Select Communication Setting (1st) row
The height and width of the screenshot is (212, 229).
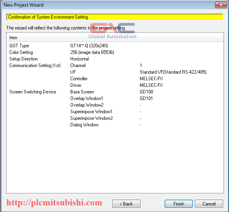coord(115,65)
